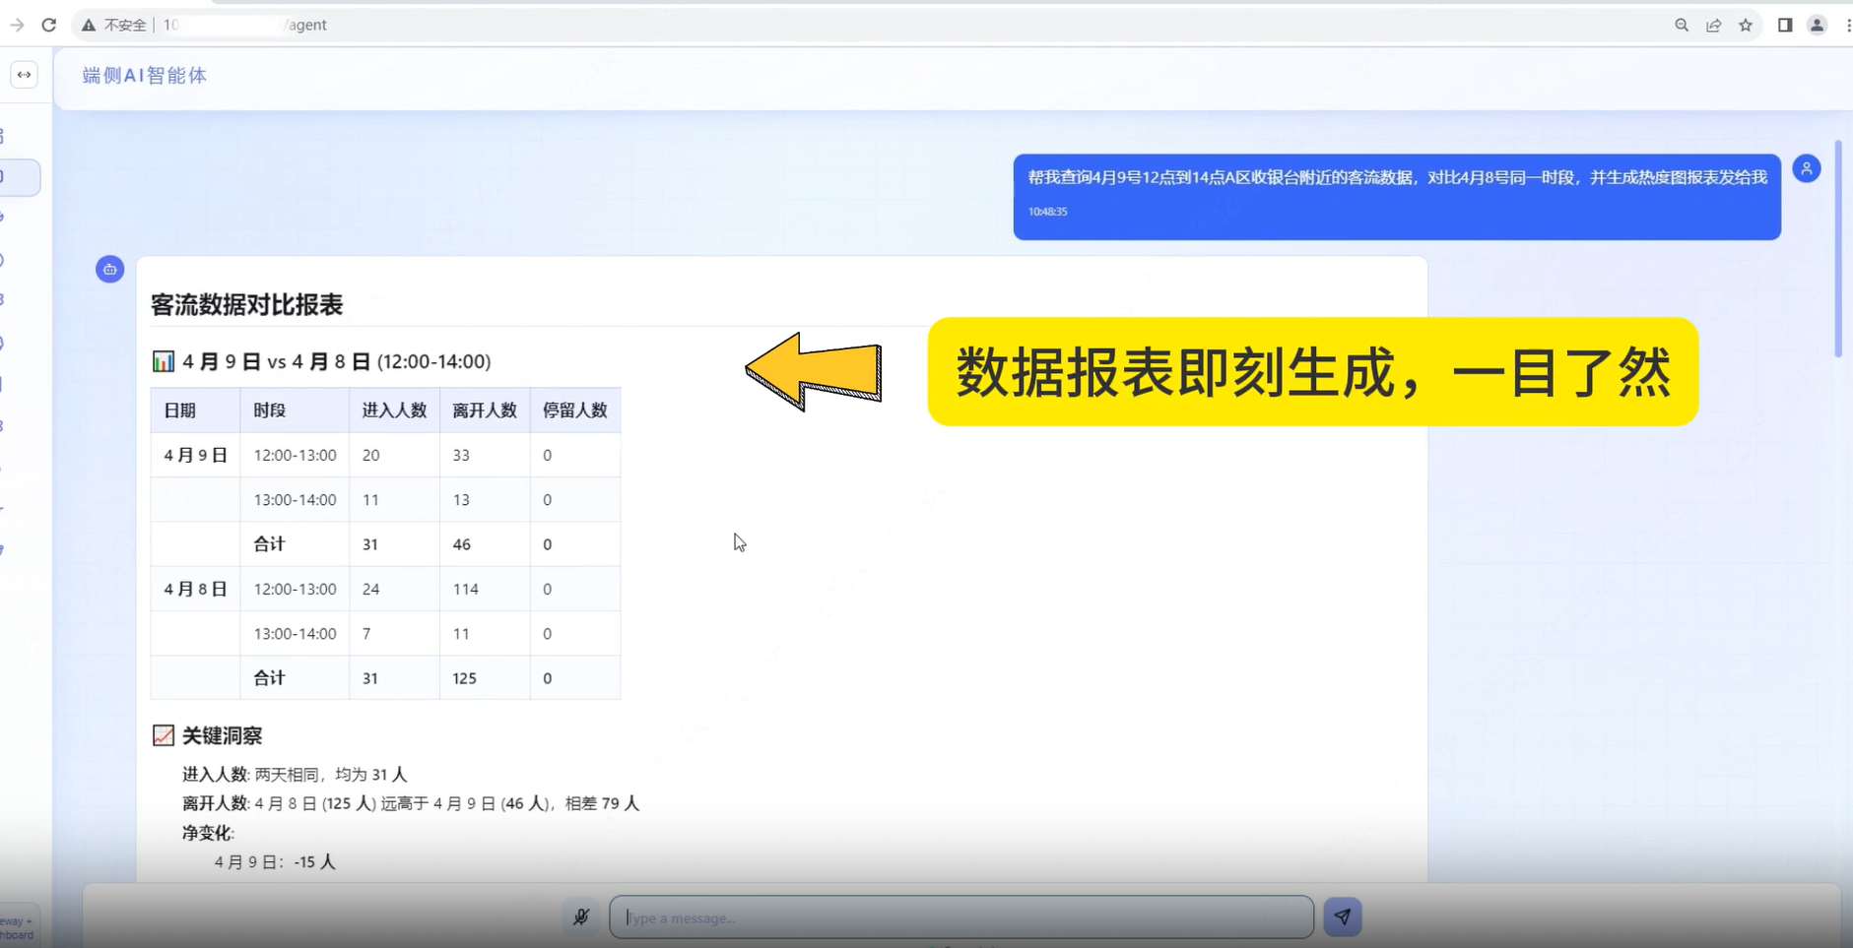
Task: Open the zoom magnifier icon in the address bar
Action: 1681,25
